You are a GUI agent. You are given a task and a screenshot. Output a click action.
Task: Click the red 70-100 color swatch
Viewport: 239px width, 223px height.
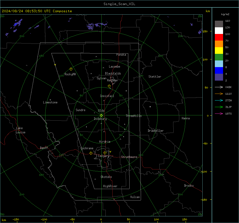(219, 37)
